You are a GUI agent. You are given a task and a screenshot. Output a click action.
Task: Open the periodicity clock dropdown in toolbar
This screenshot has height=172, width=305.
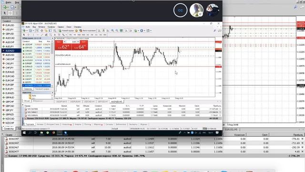point(142,31)
